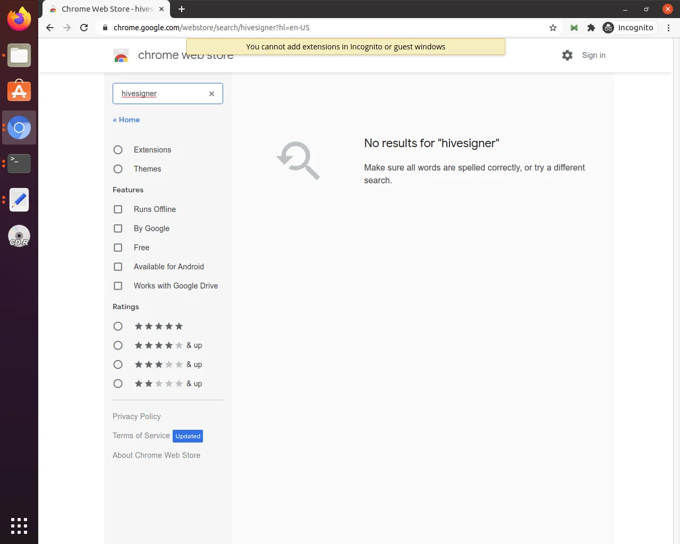Image resolution: width=680 pixels, height=544 pixels.
Task: Bookmark this page with the star icon
Action: 553,28
